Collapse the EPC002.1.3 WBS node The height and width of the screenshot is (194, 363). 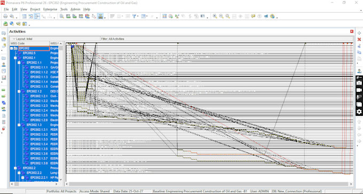coord(19,125)
